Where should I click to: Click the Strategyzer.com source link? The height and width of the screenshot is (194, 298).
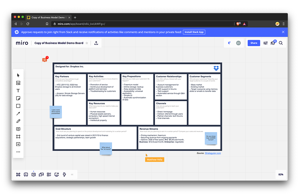pyautogui.click(x=213, y=153)
